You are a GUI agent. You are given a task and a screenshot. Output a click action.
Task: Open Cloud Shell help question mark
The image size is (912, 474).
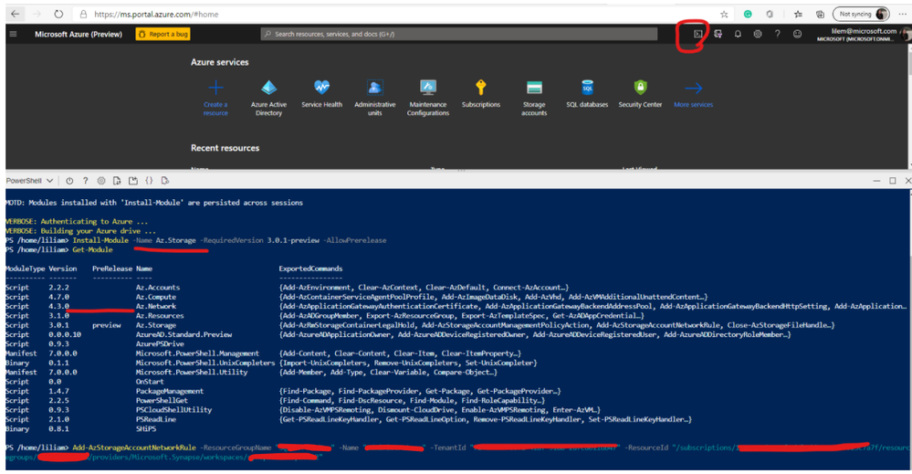click(x=86, y=181)
